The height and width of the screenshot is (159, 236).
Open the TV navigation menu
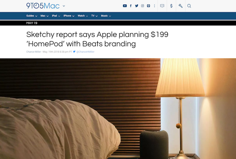(x=94, y=16)
